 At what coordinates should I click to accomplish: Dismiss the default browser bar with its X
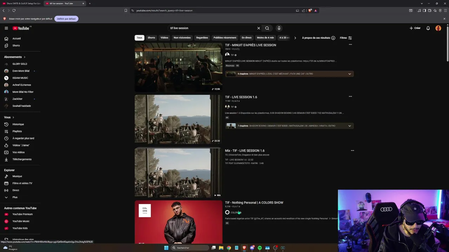[x=444, y=19]
